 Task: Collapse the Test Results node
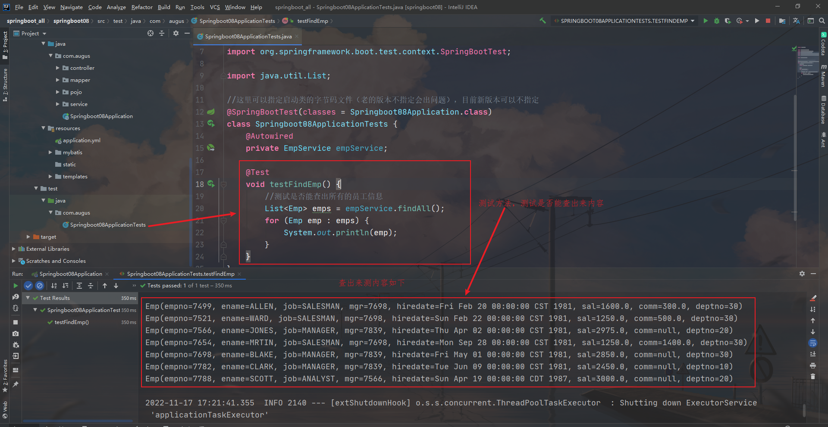tap(28, 298)
